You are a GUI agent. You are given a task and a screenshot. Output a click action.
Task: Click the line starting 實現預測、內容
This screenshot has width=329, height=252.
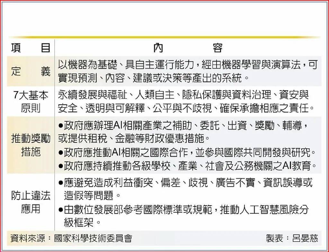pos(153,78)
